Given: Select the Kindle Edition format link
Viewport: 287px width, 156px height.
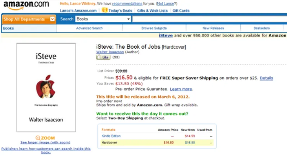Looking at the screenshot, I should point(111,136).
